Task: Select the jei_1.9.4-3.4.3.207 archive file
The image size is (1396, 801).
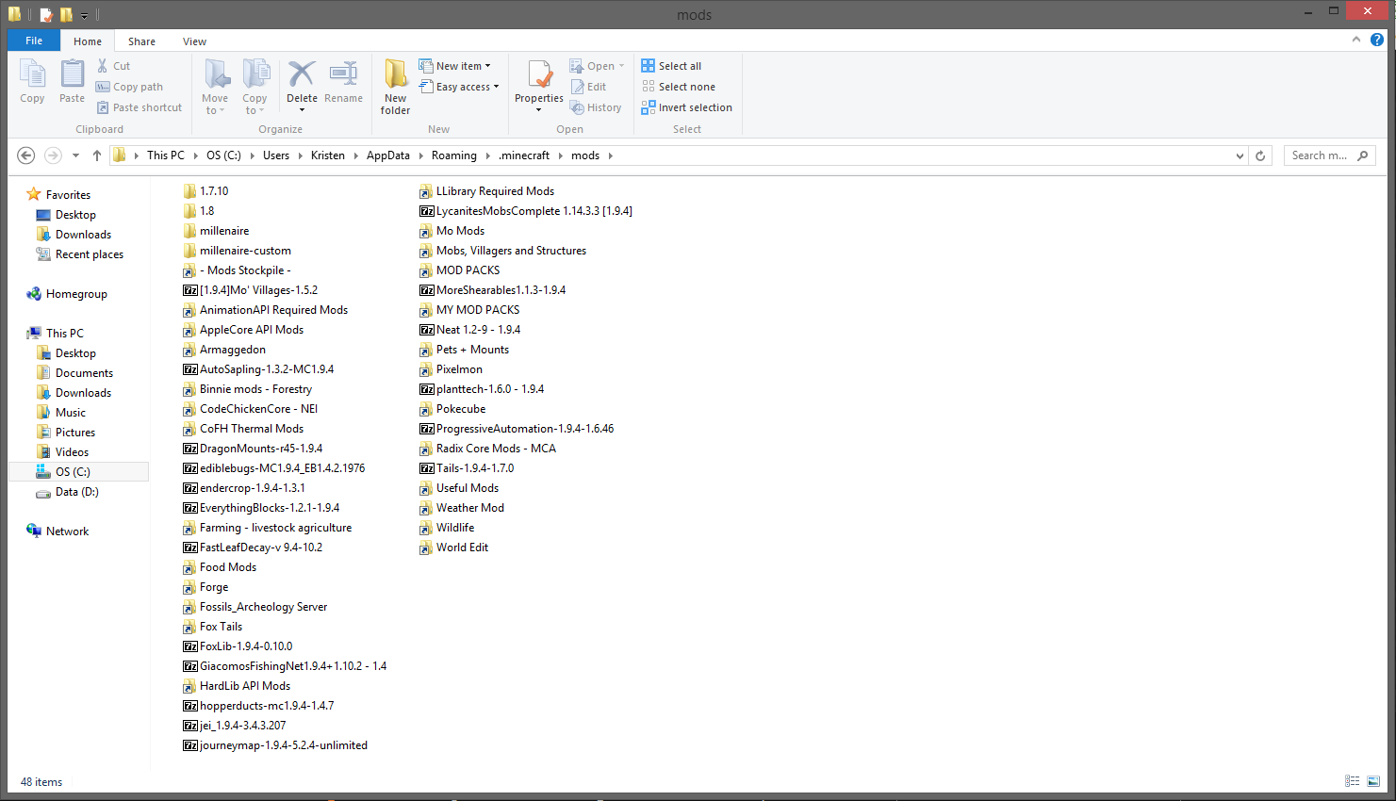Action: pos(235,726)
